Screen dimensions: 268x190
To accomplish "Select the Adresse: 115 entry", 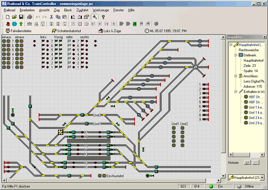I will (x=253, y=87).
